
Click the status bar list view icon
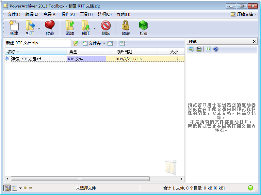click(15, 188)
